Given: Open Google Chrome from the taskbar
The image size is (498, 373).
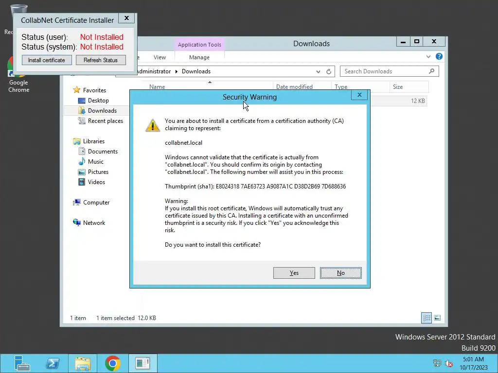Looking at the screenshot, I should (112, 363).
